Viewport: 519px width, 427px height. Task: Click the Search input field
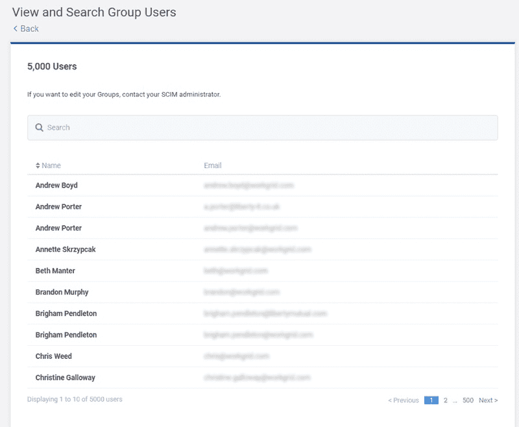click(x=263, y=128)
